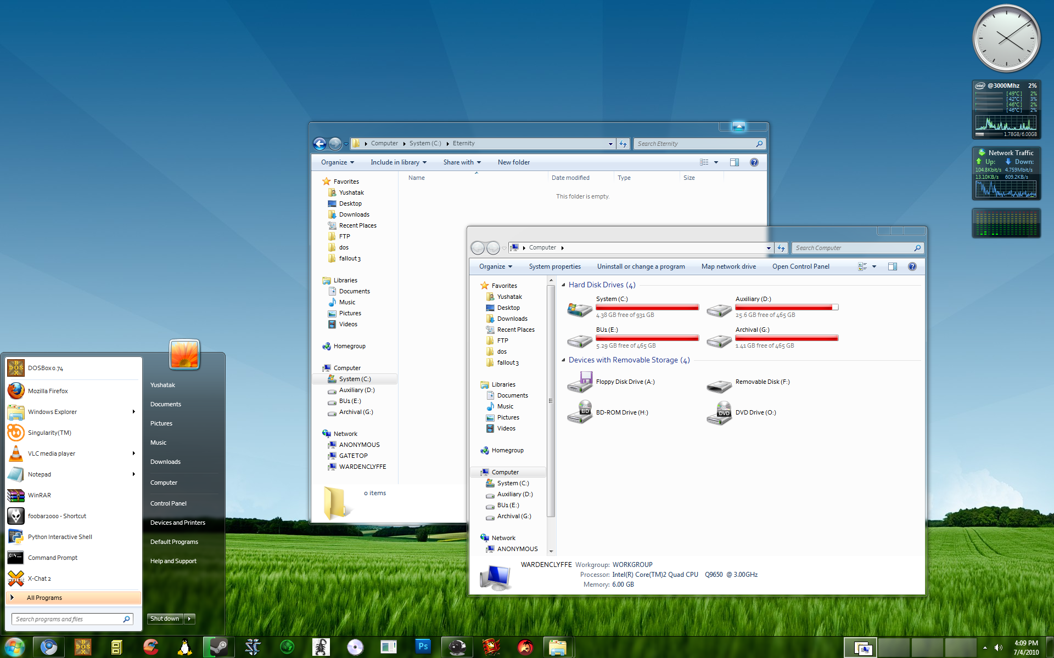1054x658 pixels.
Task: Click the Shut down button
Action: point(164,619)
